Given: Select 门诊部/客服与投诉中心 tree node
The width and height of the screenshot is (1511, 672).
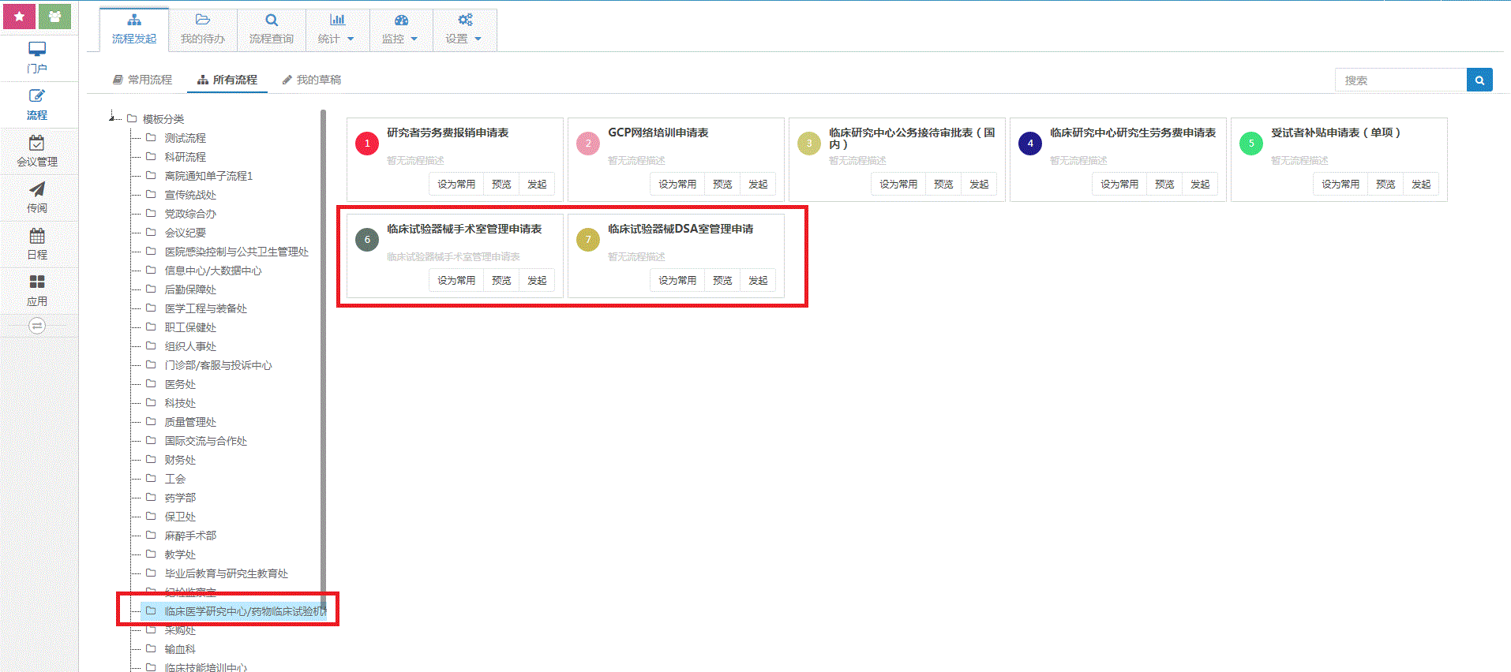Looking at the screenshot, I should (x=218, y=365).
